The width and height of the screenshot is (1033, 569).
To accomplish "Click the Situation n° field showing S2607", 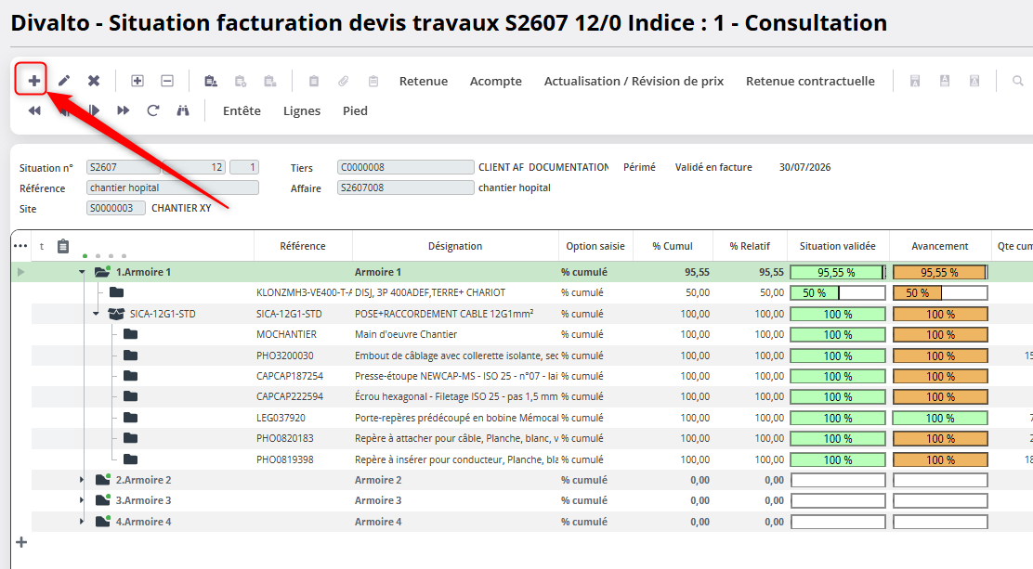I will coord(124,167).
